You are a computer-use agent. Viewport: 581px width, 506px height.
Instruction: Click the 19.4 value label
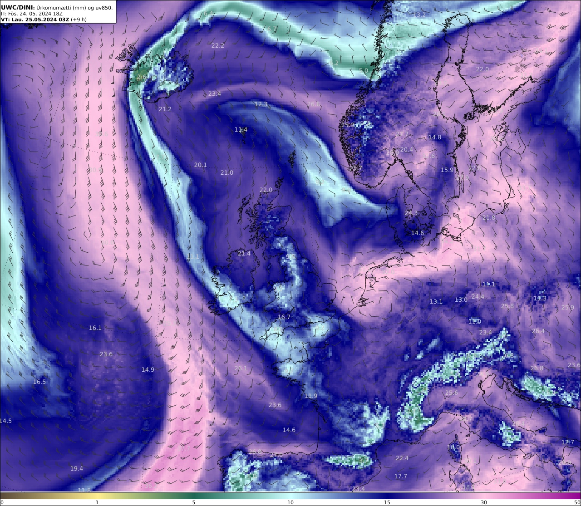coord(77,469)
